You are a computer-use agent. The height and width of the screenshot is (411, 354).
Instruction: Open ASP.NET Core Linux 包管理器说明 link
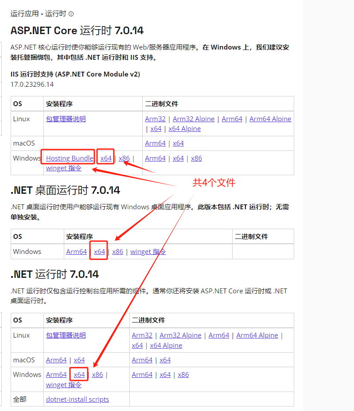[x=66, y=119]
